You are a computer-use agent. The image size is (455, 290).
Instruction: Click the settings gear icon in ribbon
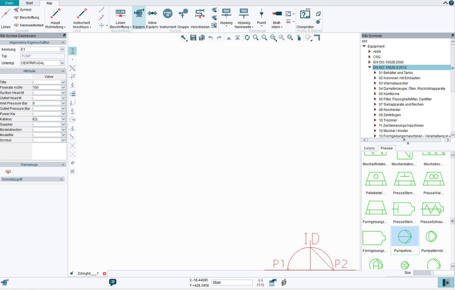pyautogui.click(x=318, y=22)
